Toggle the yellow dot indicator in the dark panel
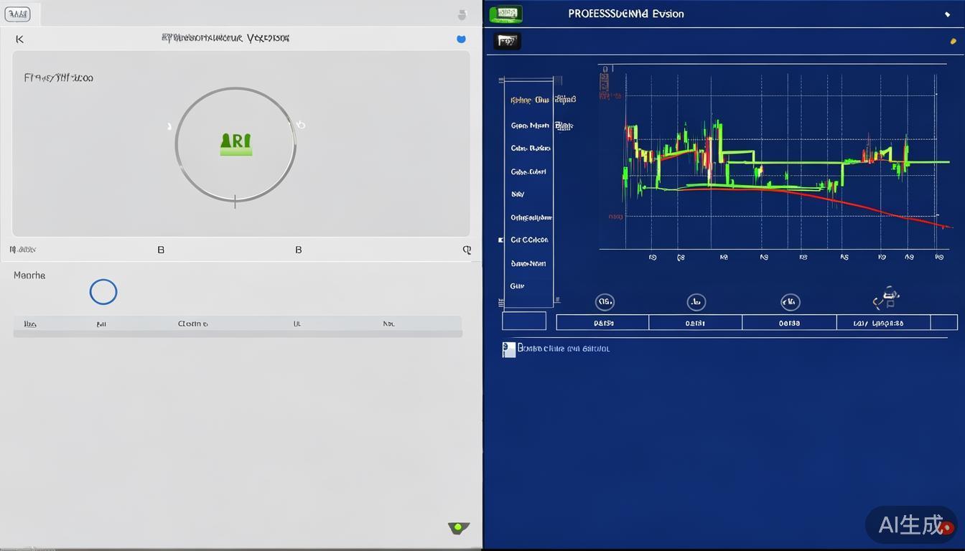 tap(953, 42)
